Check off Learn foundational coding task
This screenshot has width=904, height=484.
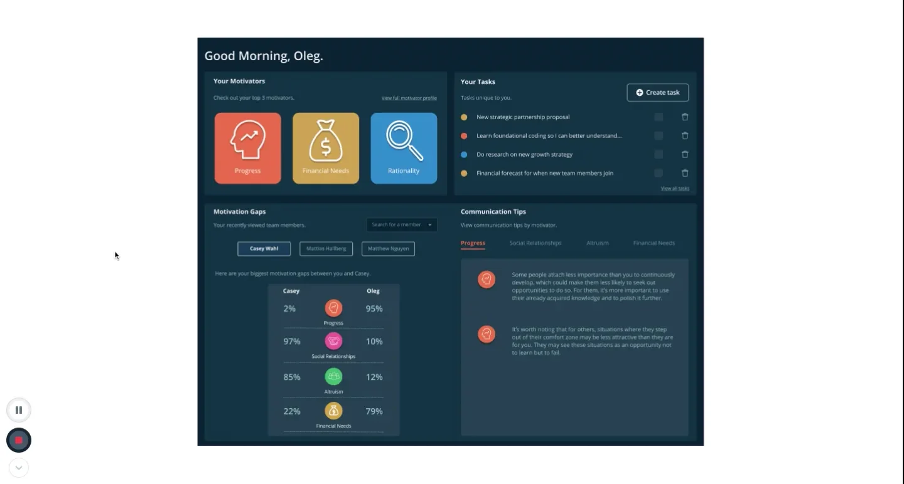(659, 135)
